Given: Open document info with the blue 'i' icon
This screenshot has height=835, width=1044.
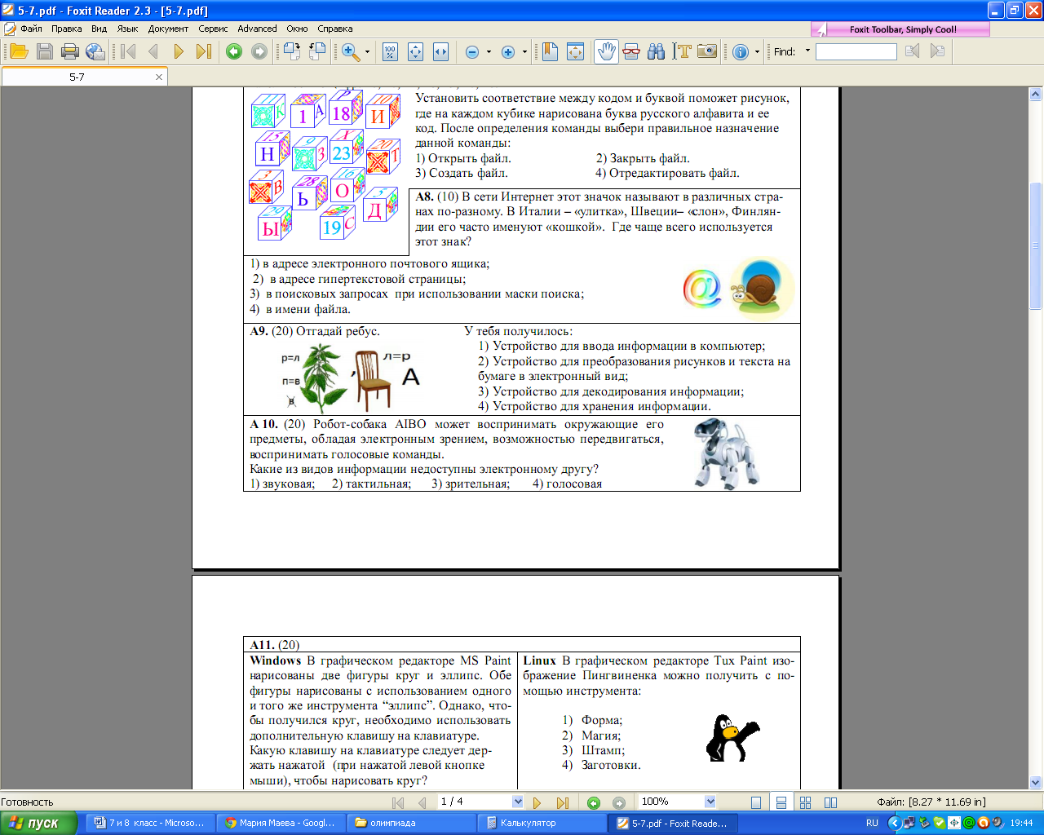Looking at the screenshot, I should coord(741,52).
